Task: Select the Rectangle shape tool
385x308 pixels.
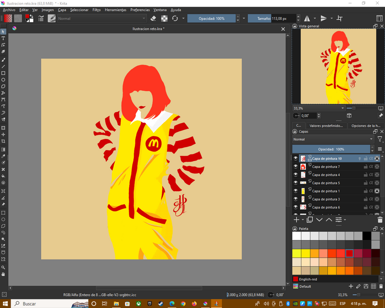Action: coord(3,73)
